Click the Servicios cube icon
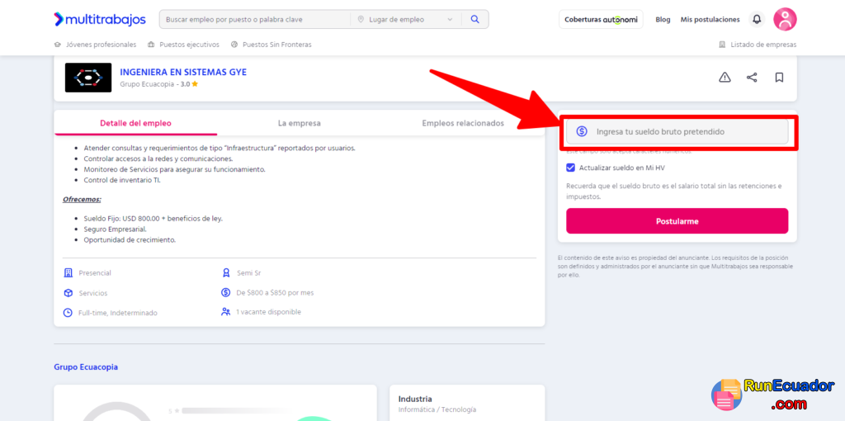 pos(68,293)
